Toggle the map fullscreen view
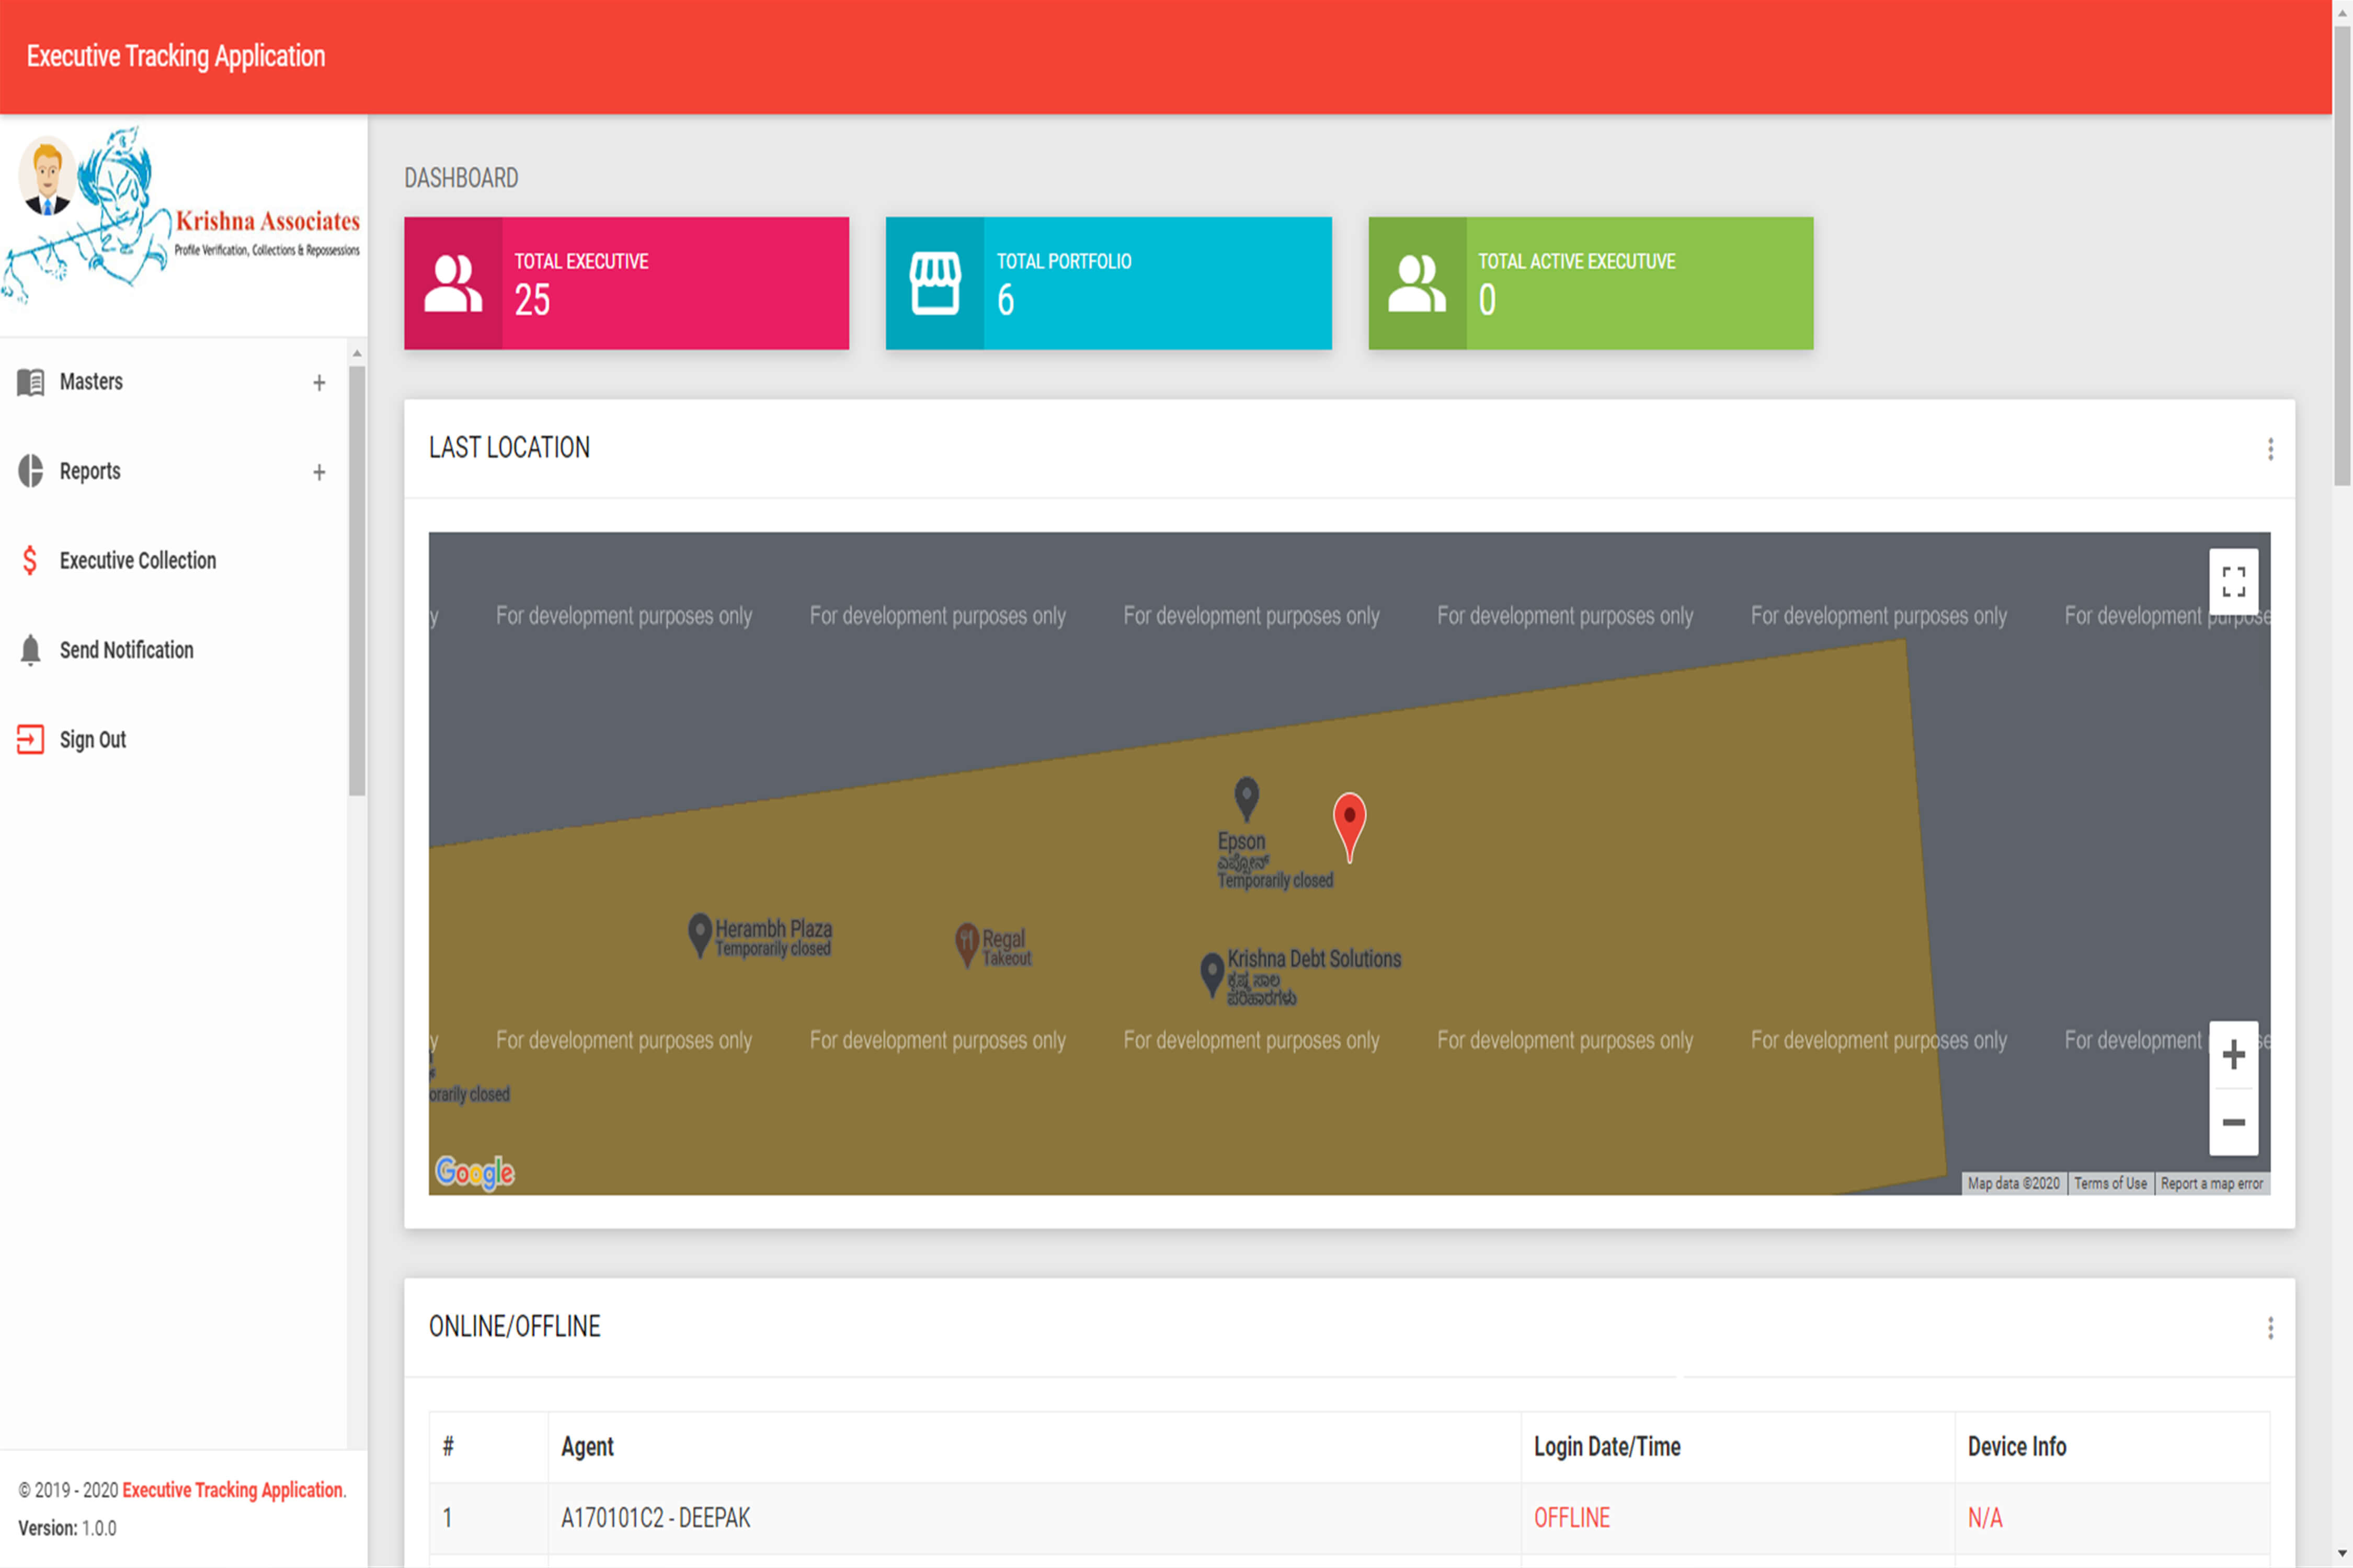The width and height of the screenshot is (2353, 1568). tap(2233, 581)
